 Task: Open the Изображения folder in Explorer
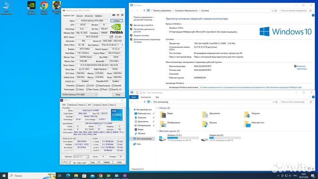tap(170, 124)
